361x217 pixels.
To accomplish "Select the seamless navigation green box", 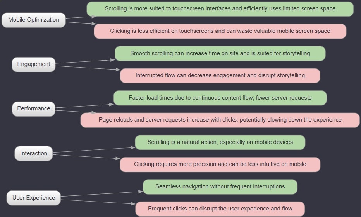I will (x=220, y=187).
